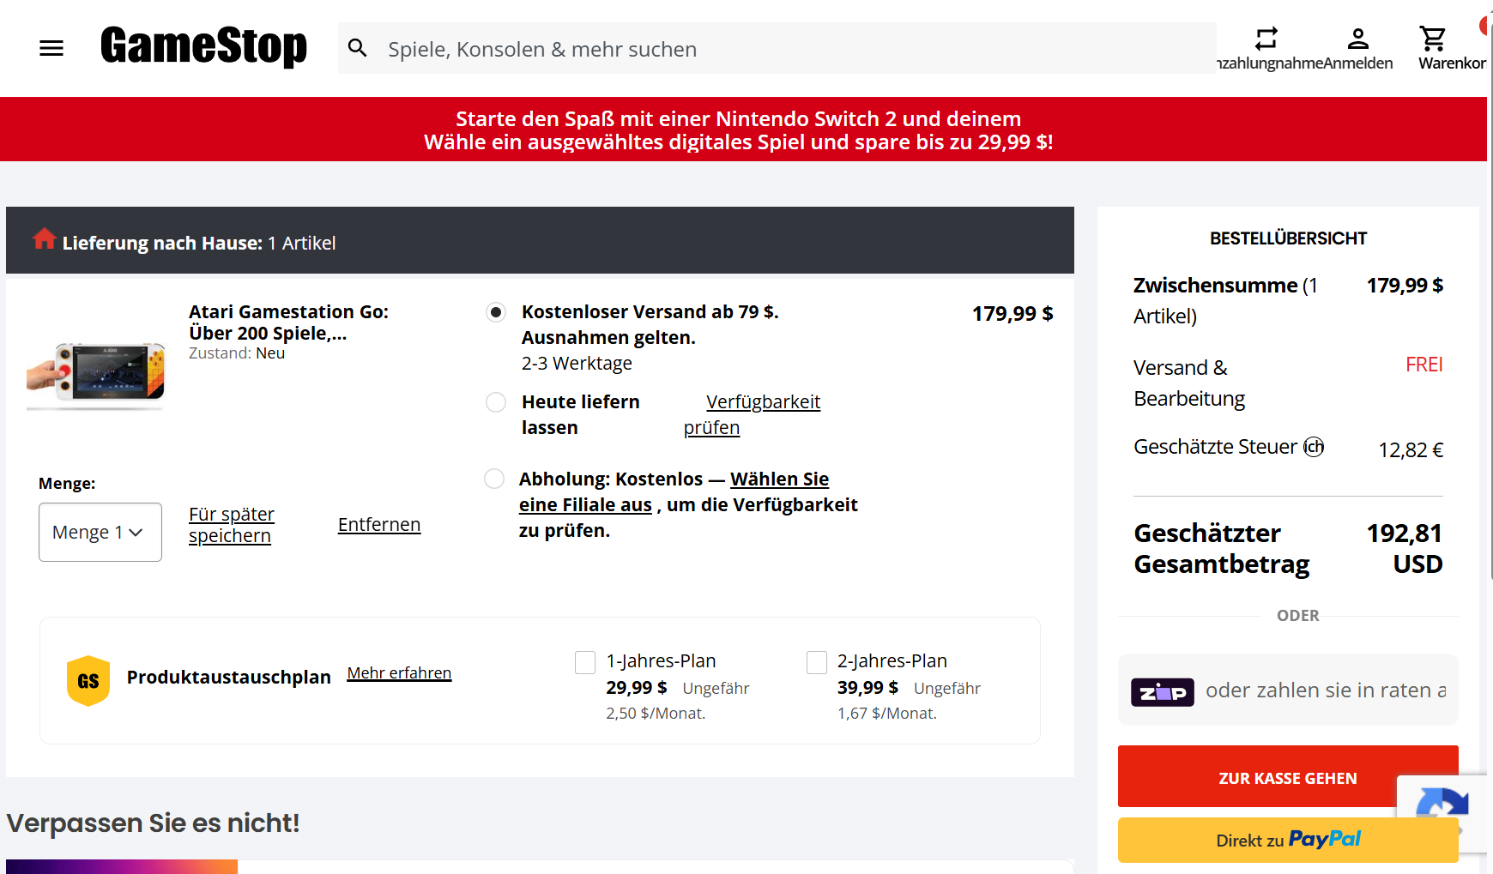Click the tax info icon
Image resolution: width=1493 pixels, height=874 pixels.
(x=1314, y=447)
